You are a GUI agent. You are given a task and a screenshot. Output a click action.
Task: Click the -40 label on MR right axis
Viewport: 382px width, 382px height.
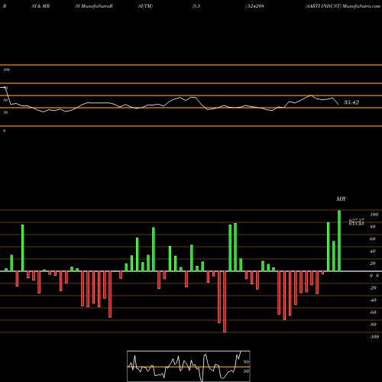click(373, 300)
